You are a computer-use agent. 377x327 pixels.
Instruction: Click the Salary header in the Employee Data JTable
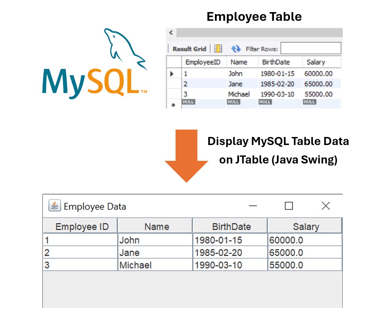tap(305, 226)
